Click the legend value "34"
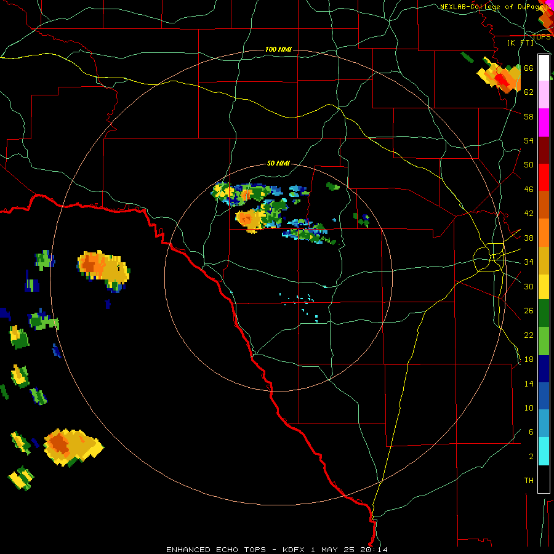Screen dimensions: 554x554 pyautogui.click(x=529, y=262)
